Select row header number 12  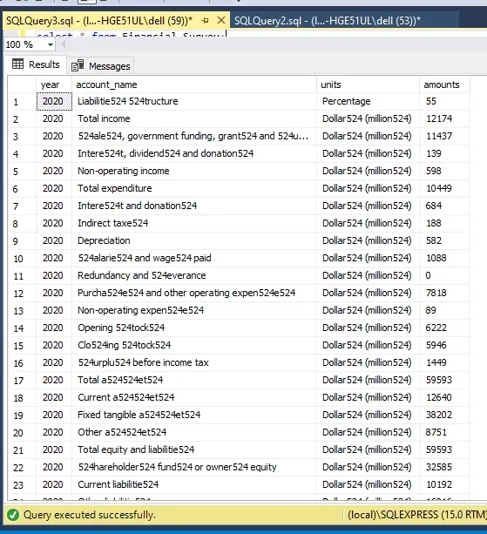[22, 294]
